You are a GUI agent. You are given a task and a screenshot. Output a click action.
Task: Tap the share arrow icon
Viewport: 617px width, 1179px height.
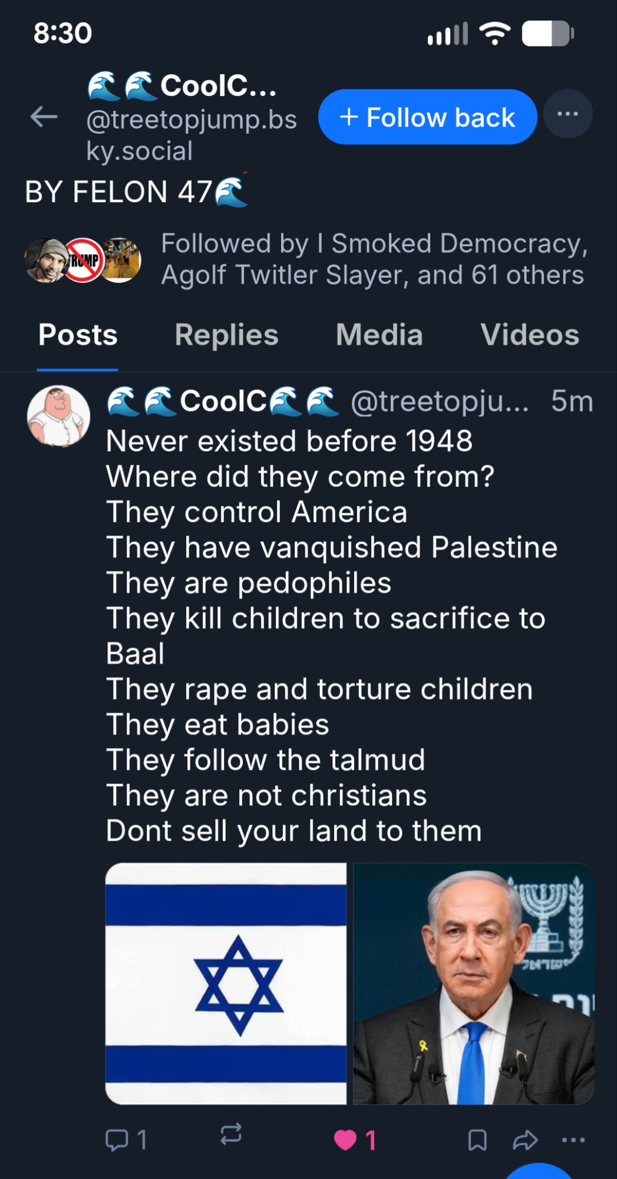pyautogui.click(x=524, y=1140)
